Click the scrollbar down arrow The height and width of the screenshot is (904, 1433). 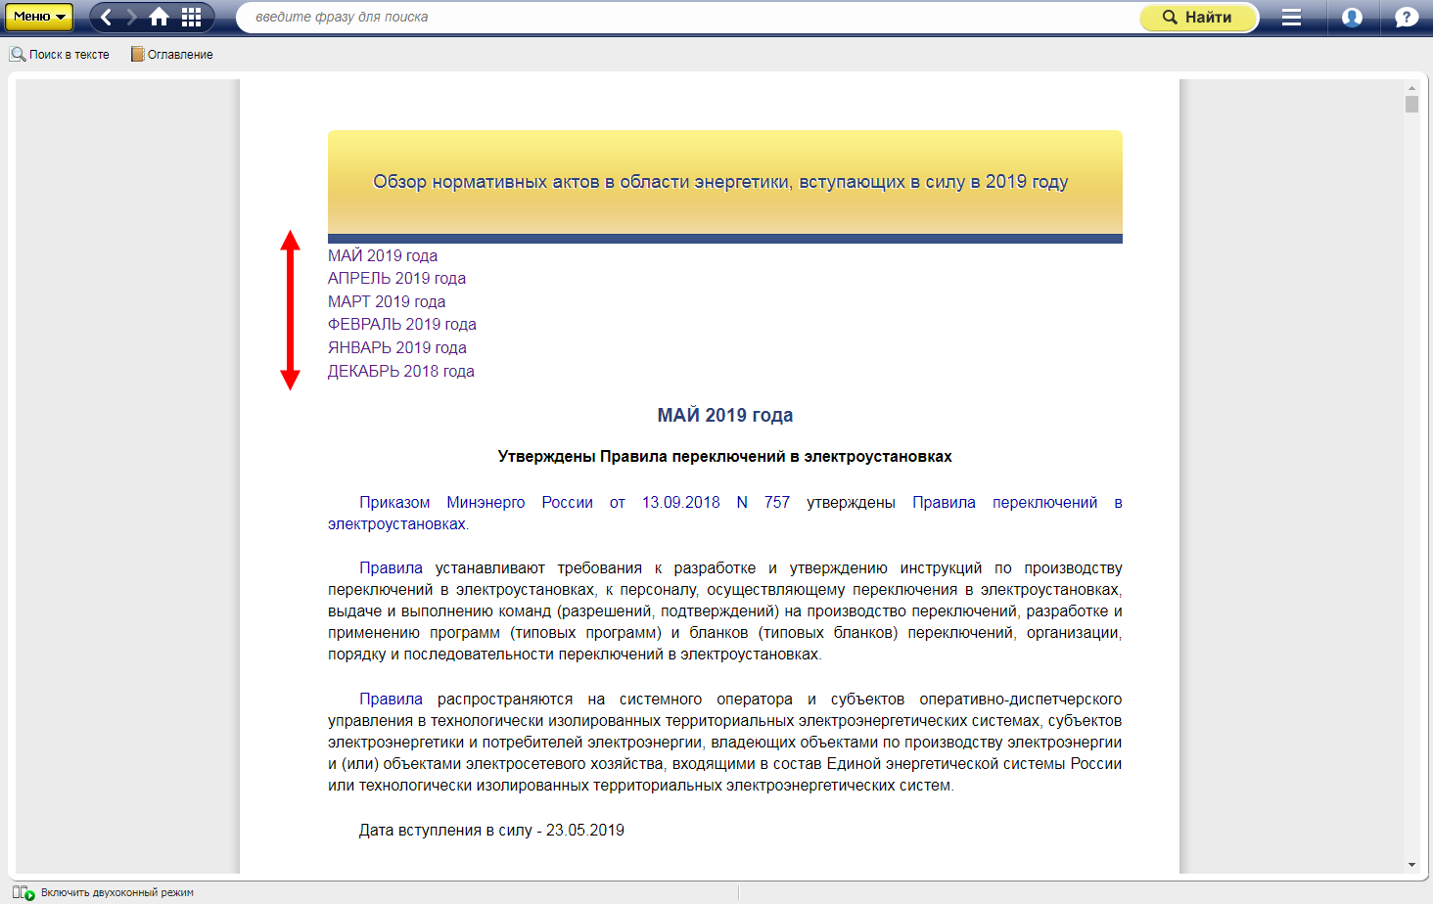pyautogui.click(x=1411, y=865)
